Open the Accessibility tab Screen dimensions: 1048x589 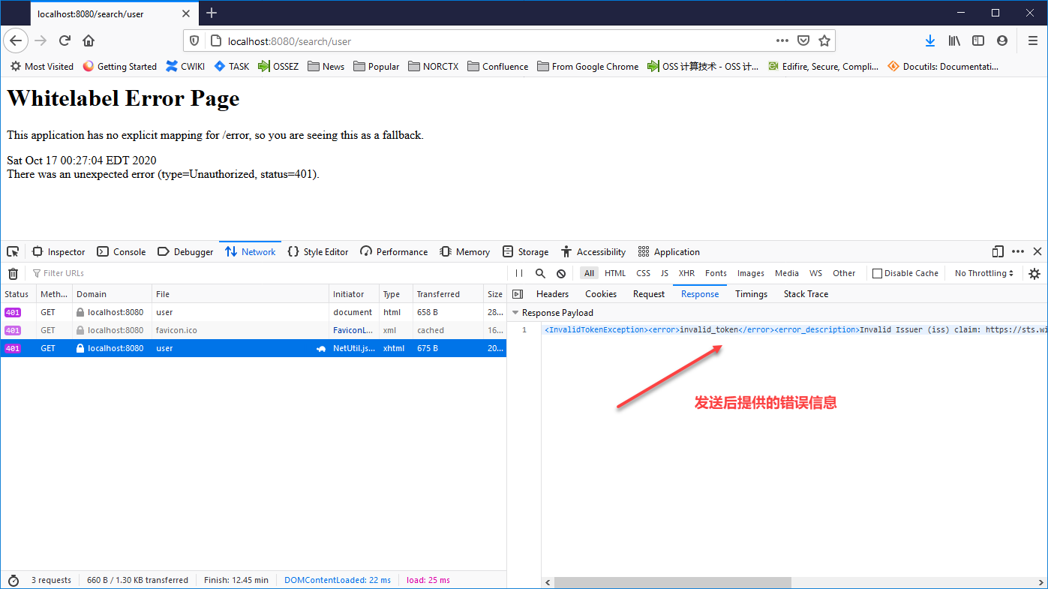coord(593,251)
